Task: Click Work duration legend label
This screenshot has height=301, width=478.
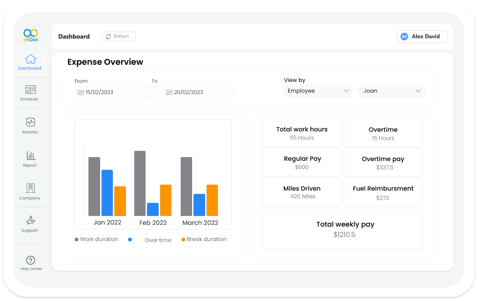Action: point(99,239)
